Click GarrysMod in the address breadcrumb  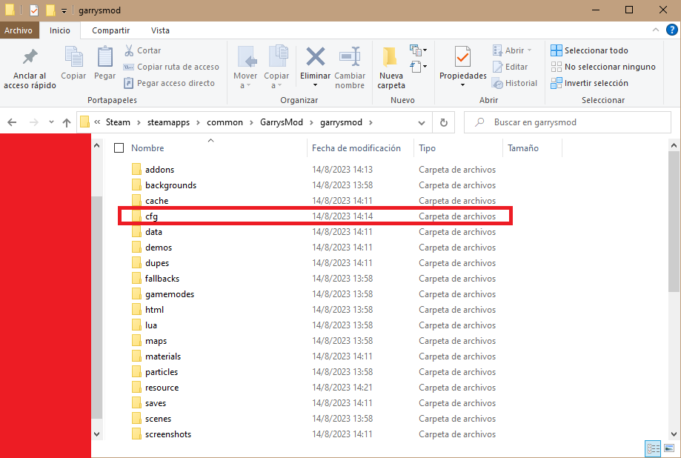282,122
